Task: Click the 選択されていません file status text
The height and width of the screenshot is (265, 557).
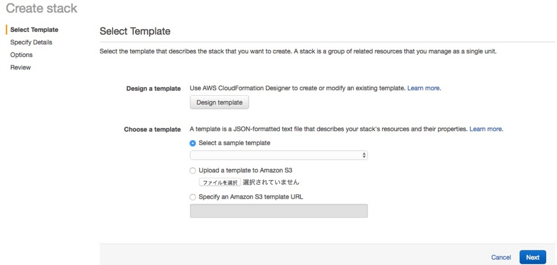Action: click(x=271, y=182)
